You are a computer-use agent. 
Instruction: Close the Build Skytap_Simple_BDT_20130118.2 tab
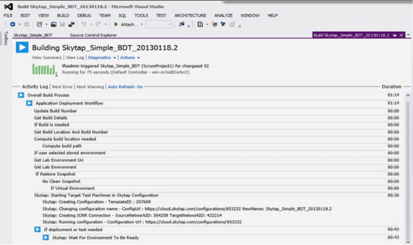401,36
